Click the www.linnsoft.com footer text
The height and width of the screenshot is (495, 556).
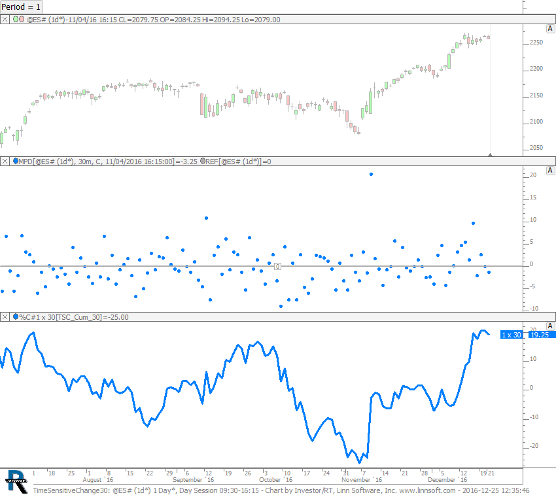click(x=427, y=490)
